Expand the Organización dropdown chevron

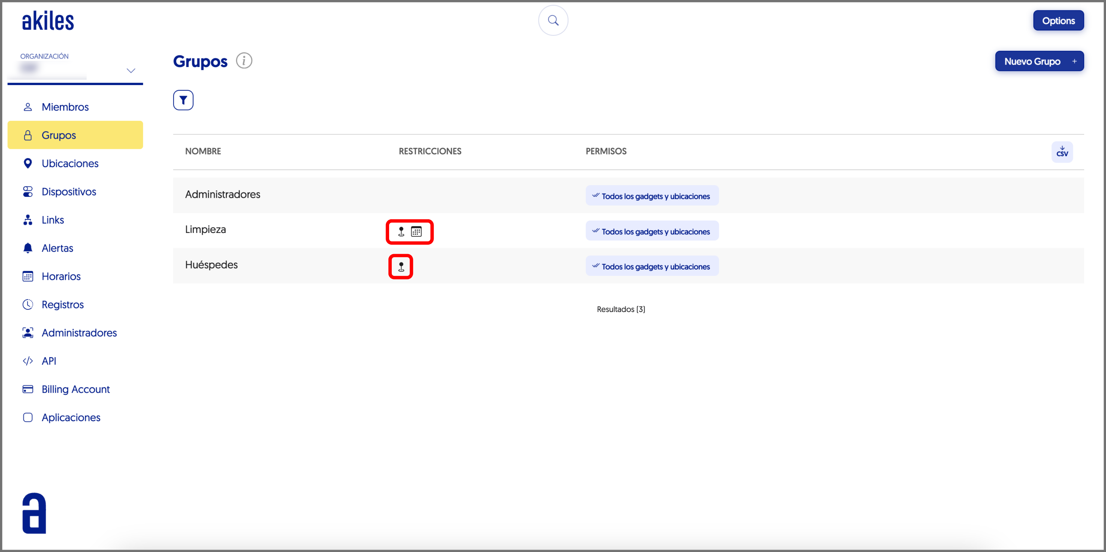(131, 70)
